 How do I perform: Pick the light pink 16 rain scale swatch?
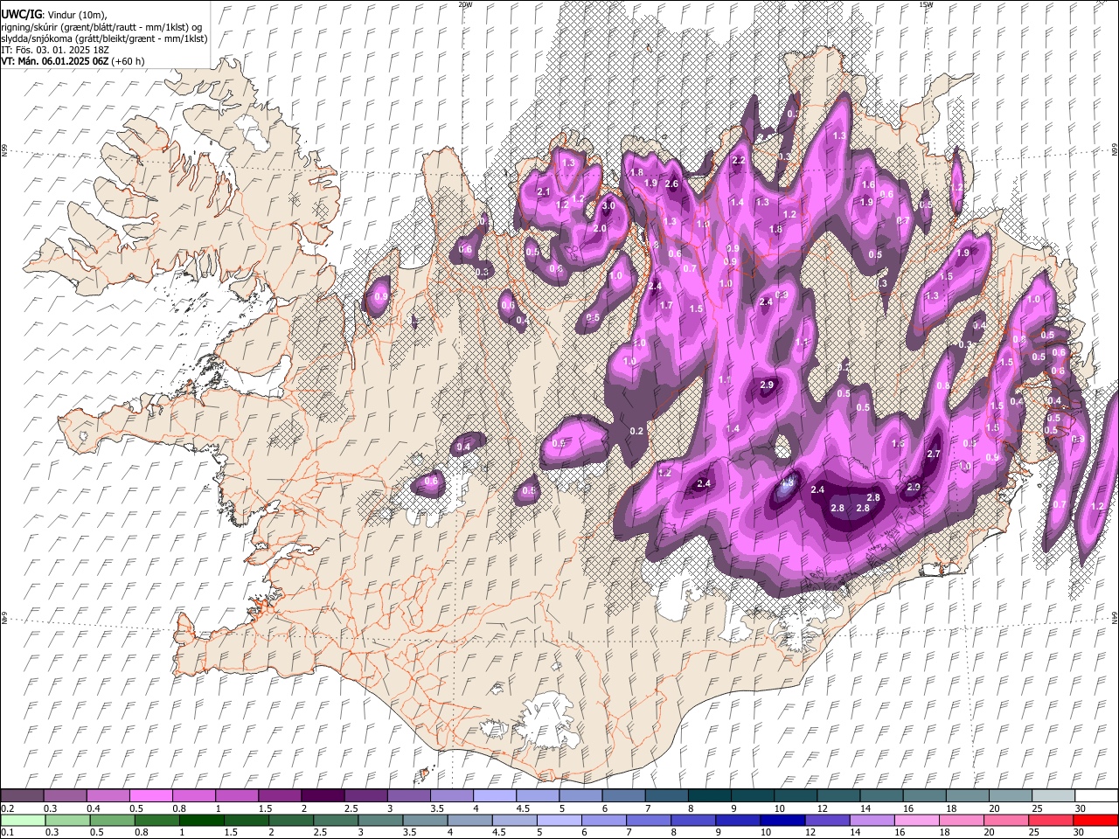pyautogui.click(x=916, y=820)
